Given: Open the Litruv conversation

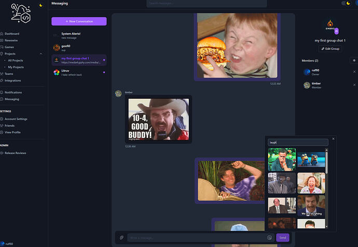Looking at the screenshot, I should pyautogui.click(x=79, y=73).
